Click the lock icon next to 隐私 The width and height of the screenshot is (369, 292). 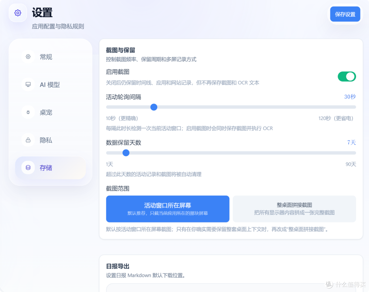coord(28,140)
